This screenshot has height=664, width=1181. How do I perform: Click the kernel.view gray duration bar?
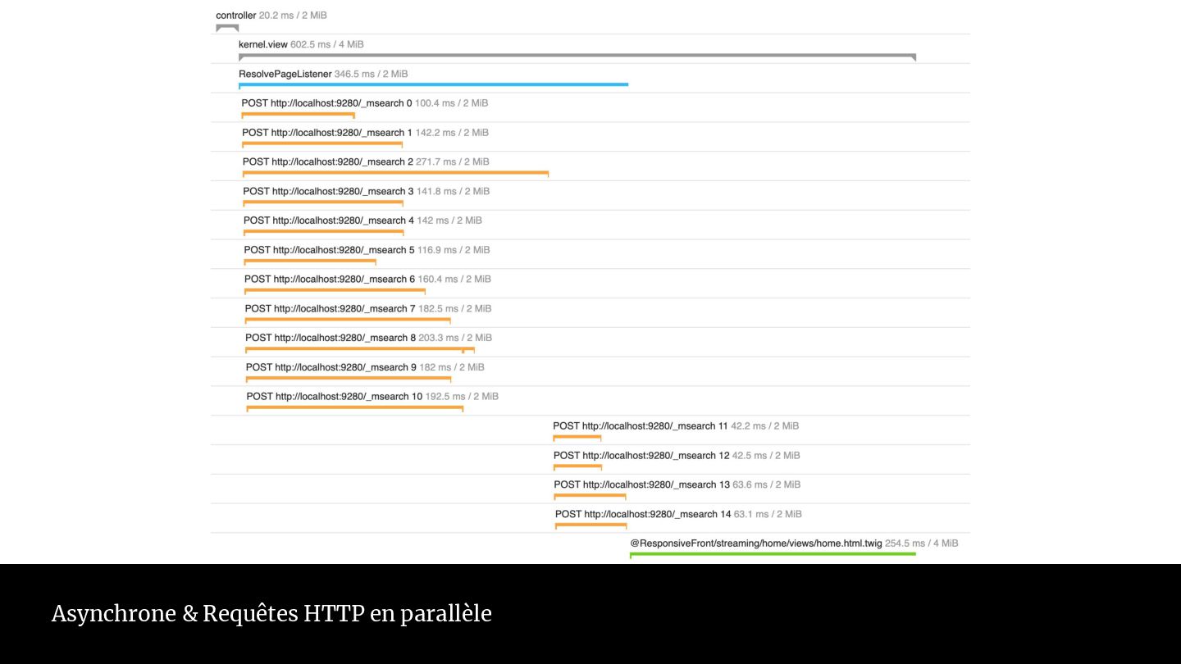click(577, 56)
